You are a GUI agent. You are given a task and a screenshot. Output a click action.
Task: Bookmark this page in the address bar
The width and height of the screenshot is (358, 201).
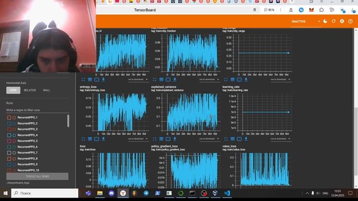point(255,10)
